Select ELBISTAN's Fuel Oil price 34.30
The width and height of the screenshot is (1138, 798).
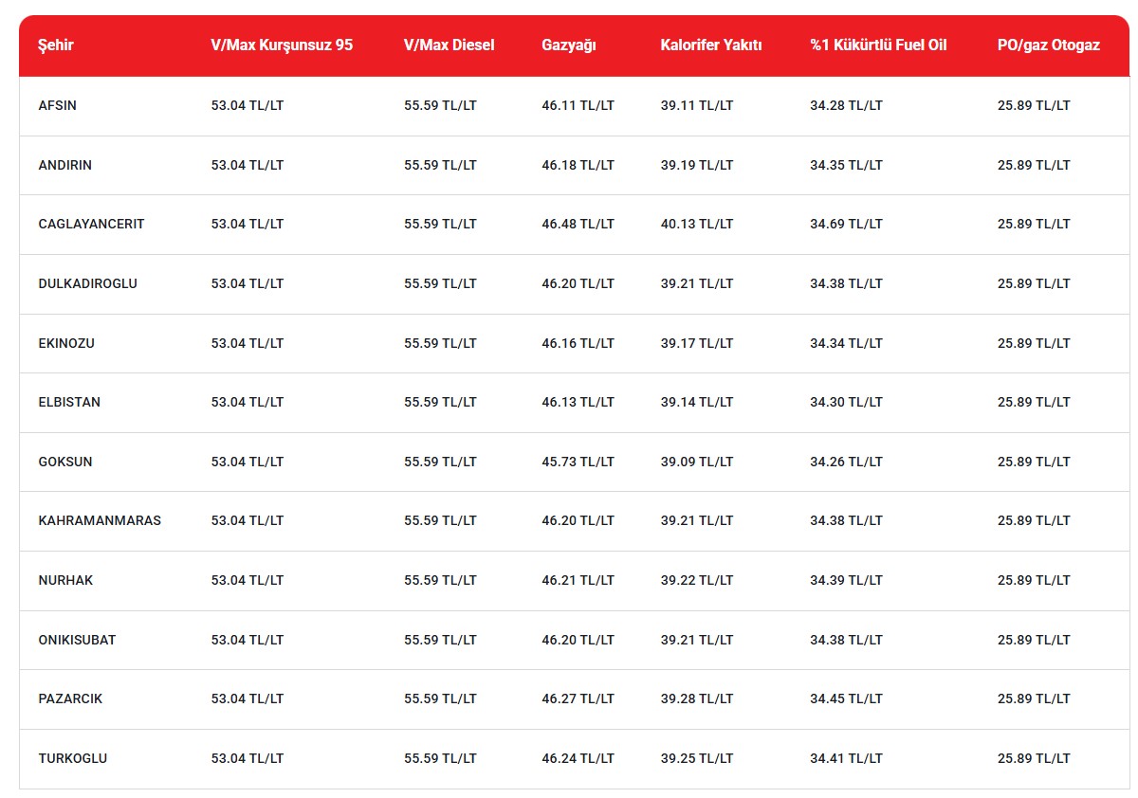846,402
